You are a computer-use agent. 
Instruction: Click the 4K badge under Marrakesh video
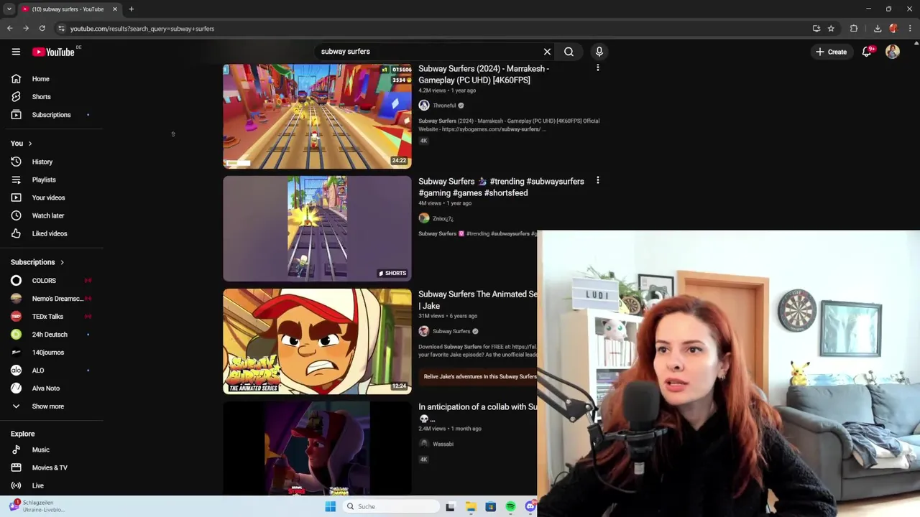point(424,141)
